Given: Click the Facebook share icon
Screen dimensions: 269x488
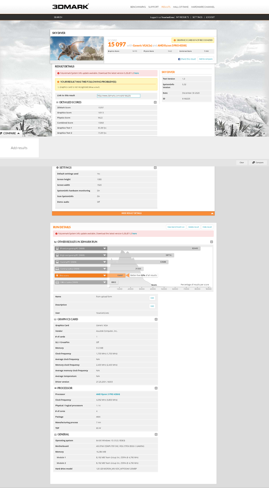Looking at the screenshot, I should (179, 59).
